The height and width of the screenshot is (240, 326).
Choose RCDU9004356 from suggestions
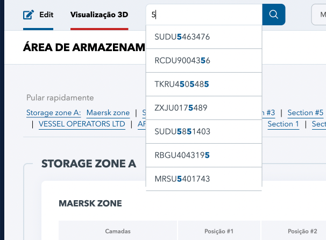pyautogui.click(x=204, y=60)
